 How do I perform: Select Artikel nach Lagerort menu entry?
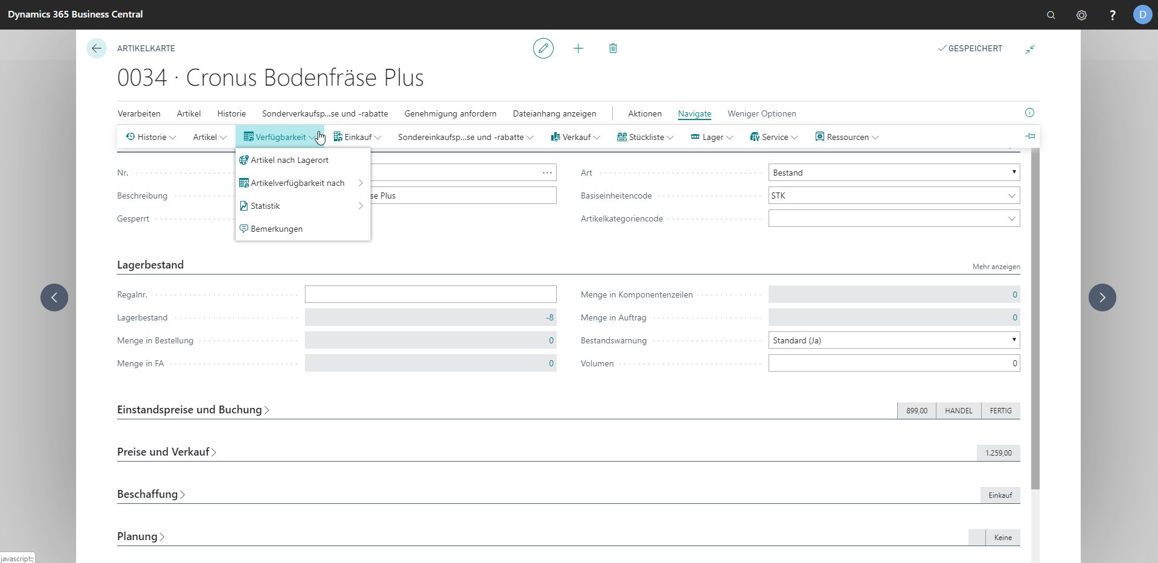click(302, 160)
